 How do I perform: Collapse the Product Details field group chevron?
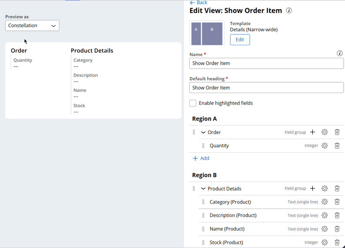point(203,188)
